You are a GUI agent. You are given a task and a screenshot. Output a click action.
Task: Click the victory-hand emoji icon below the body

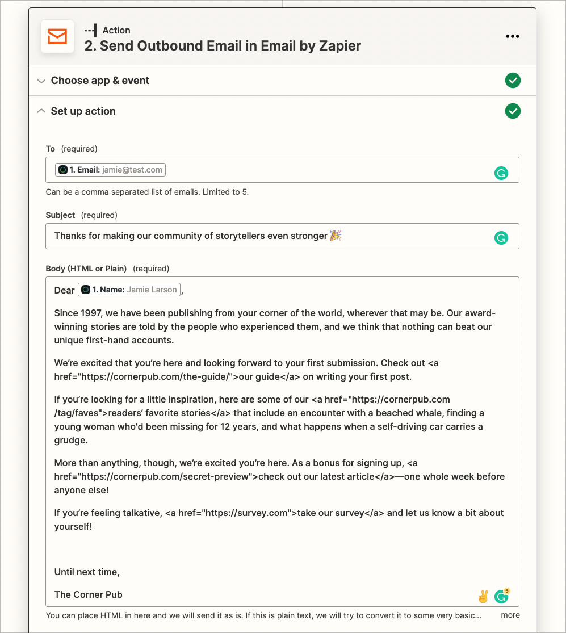click(x=483, y=596)
